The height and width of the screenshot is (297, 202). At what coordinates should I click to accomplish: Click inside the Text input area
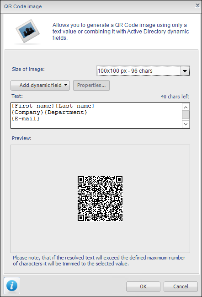tap(96, 115)
